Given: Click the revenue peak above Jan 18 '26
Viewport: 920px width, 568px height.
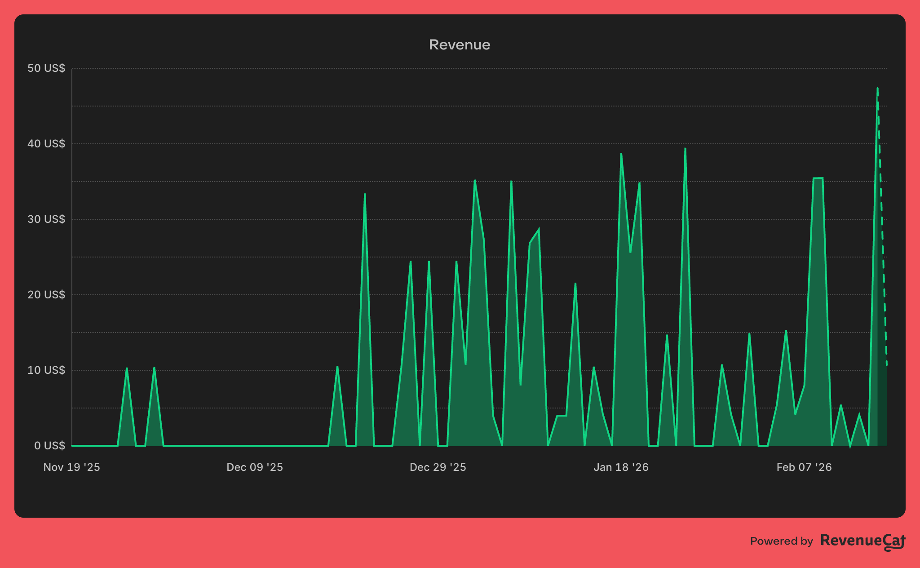Looking at the screenshot, I should pyautogui.click(x=621, y=154).
